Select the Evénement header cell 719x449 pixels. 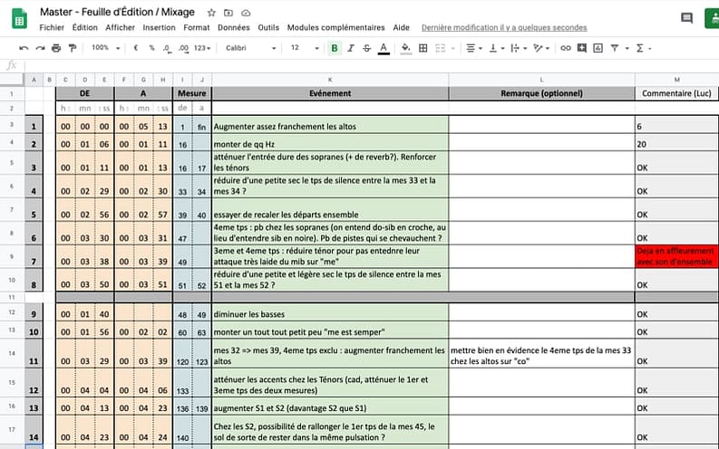(x=330, y=93)
